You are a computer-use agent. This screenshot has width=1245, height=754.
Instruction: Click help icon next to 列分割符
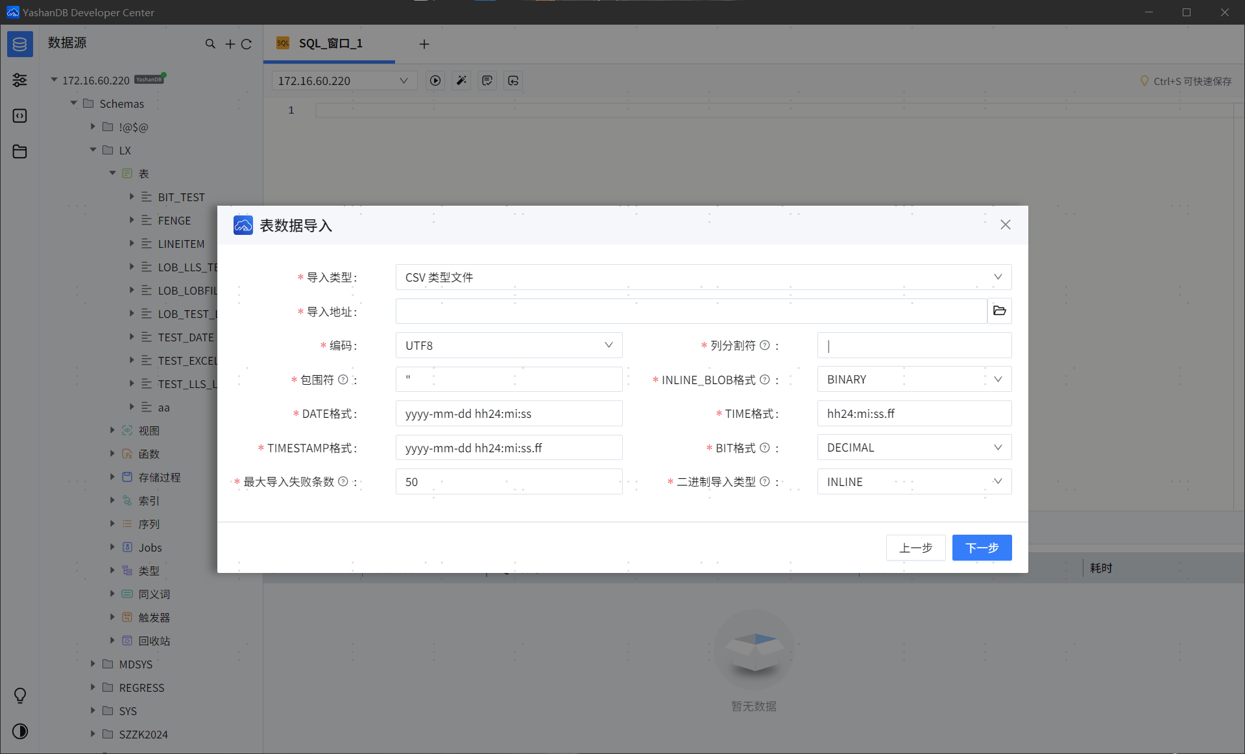click(765, 345)
